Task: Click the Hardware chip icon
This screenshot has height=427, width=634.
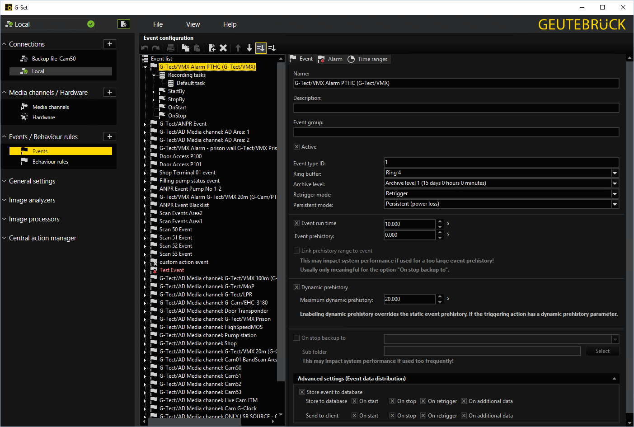Action: (x=24, y=117)
